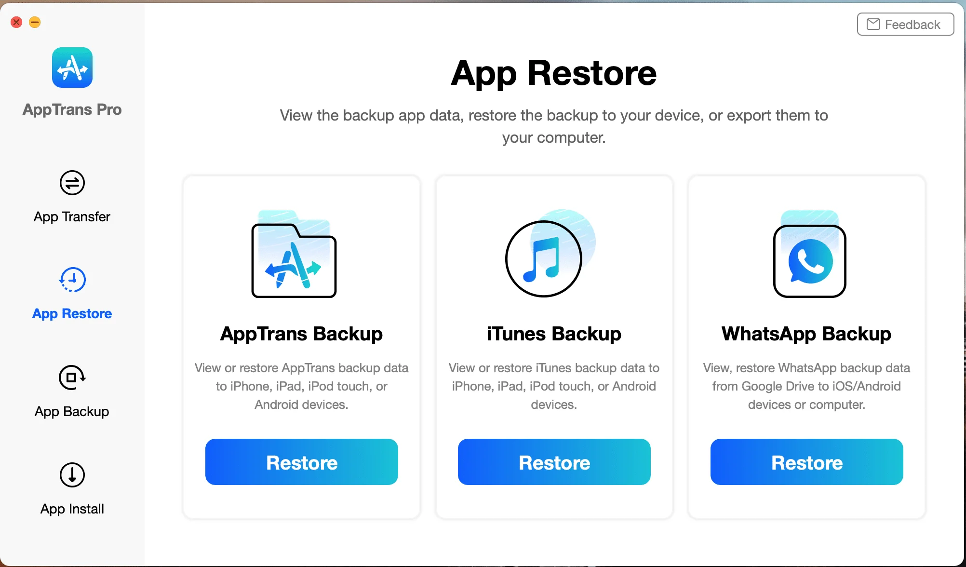Toggle App Transfer selection
966x567 pixels.
click(x=71, y=196)
